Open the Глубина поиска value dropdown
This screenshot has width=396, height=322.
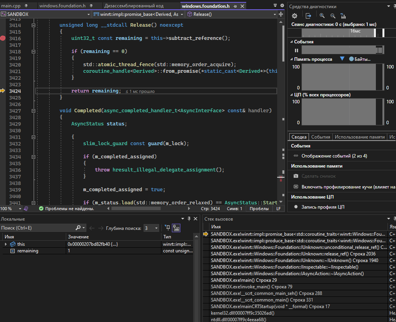156,228
